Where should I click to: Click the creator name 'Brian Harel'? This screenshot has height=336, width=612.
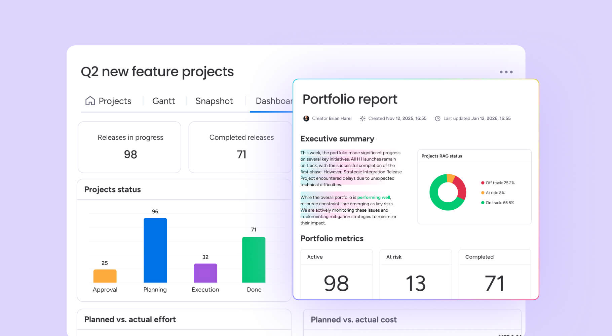[340, 118]
